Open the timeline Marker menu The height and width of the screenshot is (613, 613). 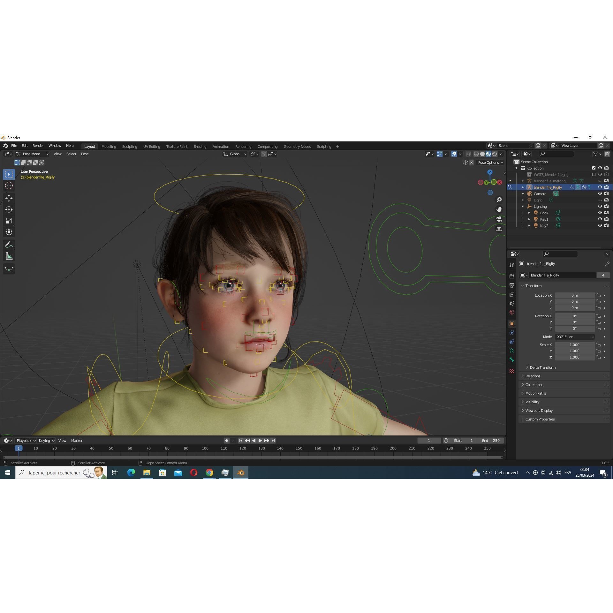[77, 441]
